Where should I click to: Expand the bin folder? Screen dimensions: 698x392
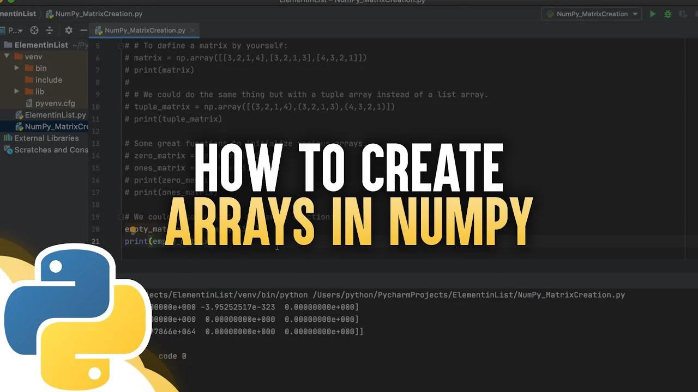click(x=17, y=68)
